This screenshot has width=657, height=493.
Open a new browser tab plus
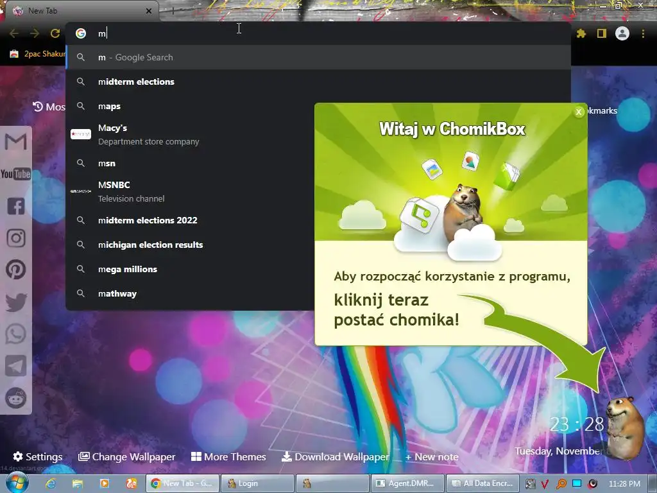tap(173, 11)
